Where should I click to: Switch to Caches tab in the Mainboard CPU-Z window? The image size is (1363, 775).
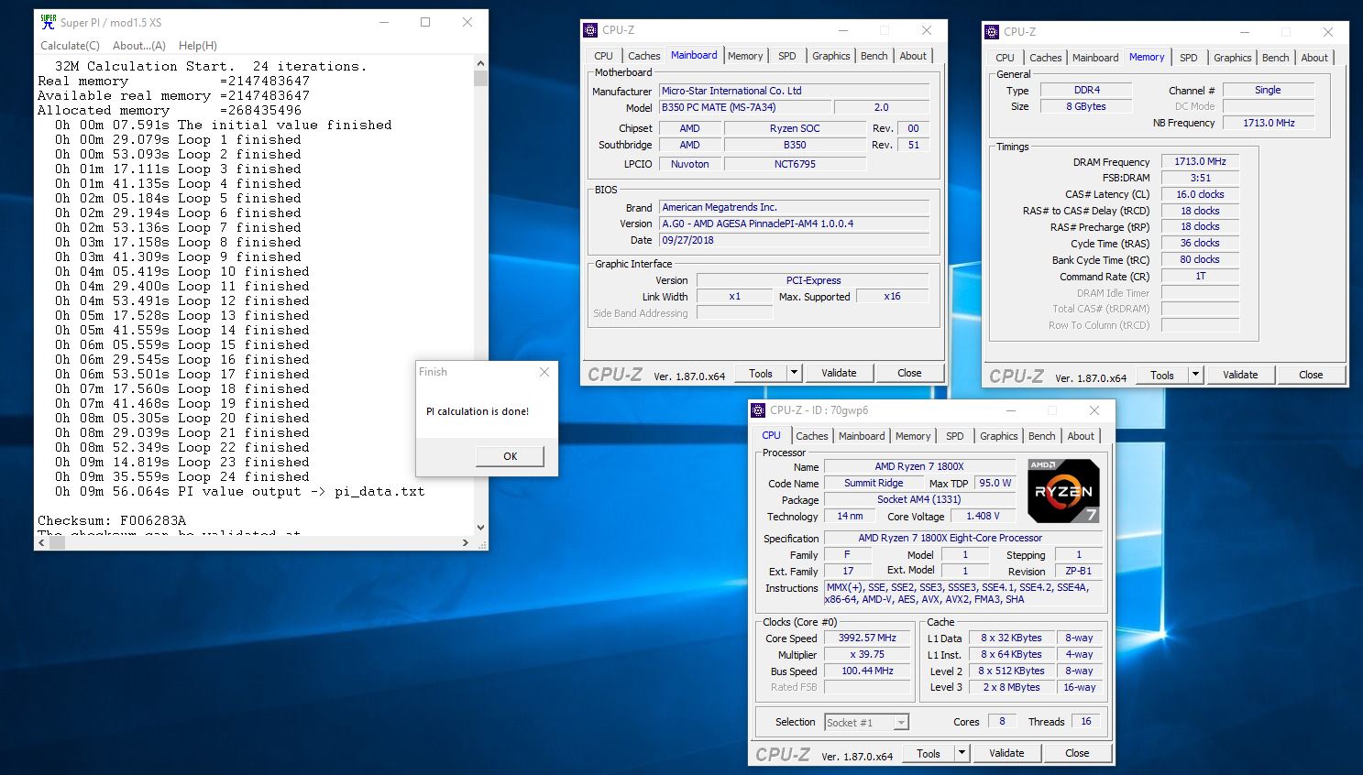pos(644,56)
